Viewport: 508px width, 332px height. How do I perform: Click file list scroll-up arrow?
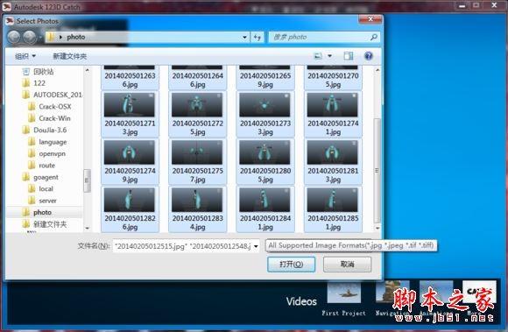377,70
